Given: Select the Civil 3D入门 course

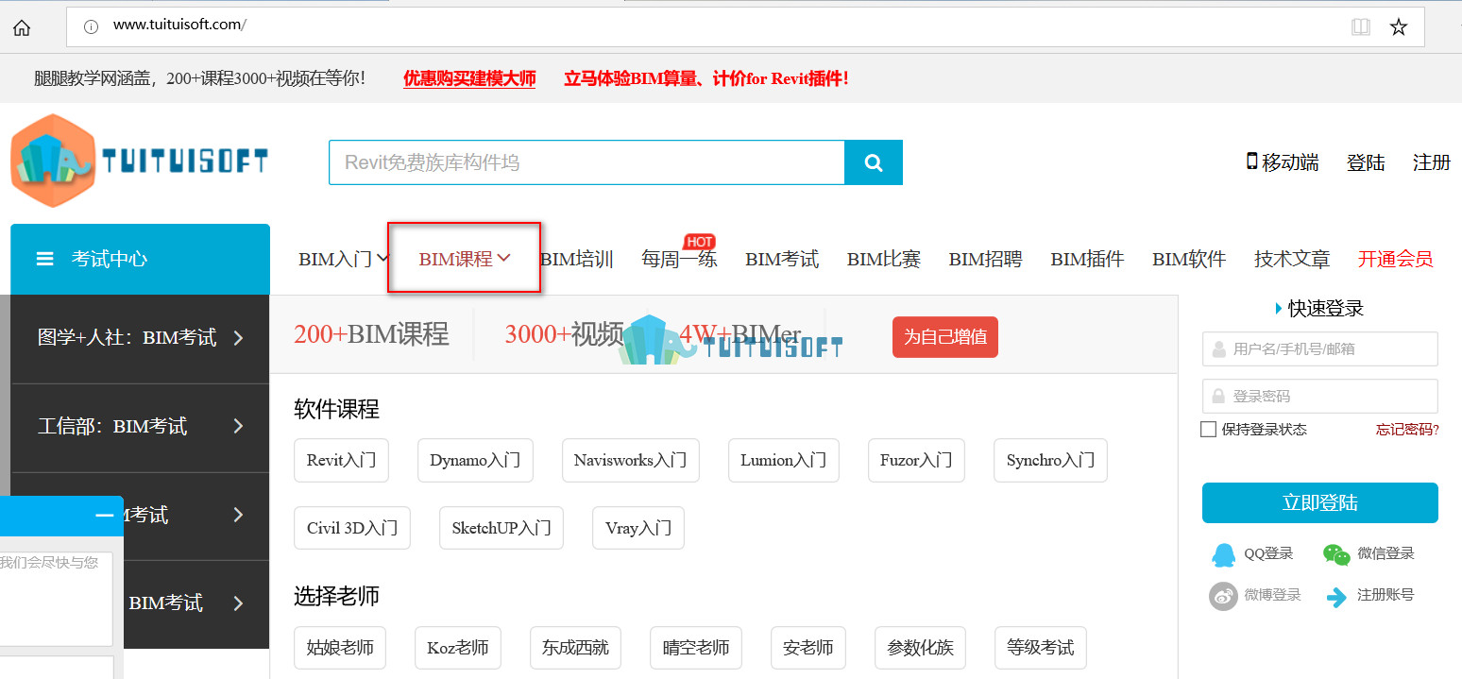Looking at the screenshot, I should (x=352, y=528).
